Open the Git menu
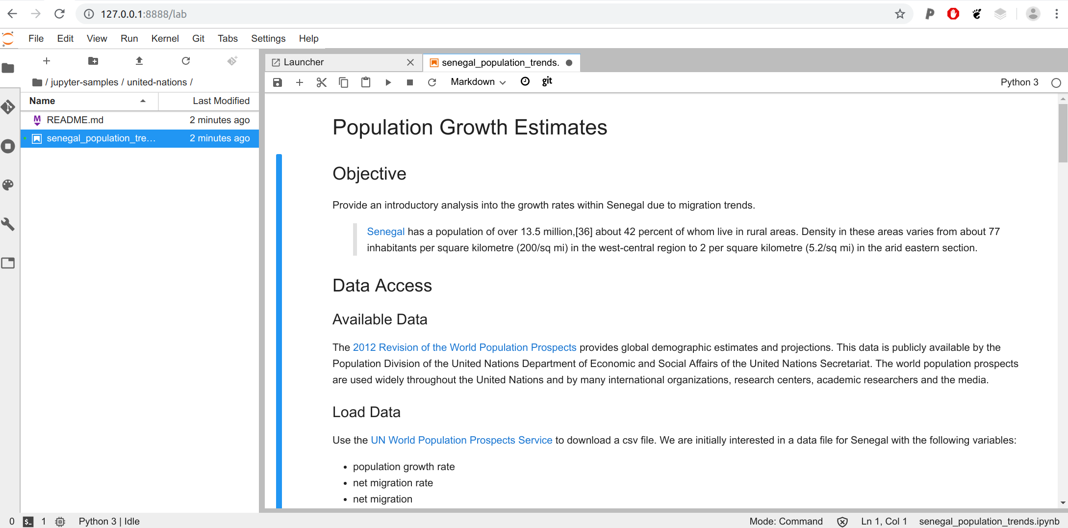The height and width of the screenshot is (528, 1068). click(x=198, y=38)
